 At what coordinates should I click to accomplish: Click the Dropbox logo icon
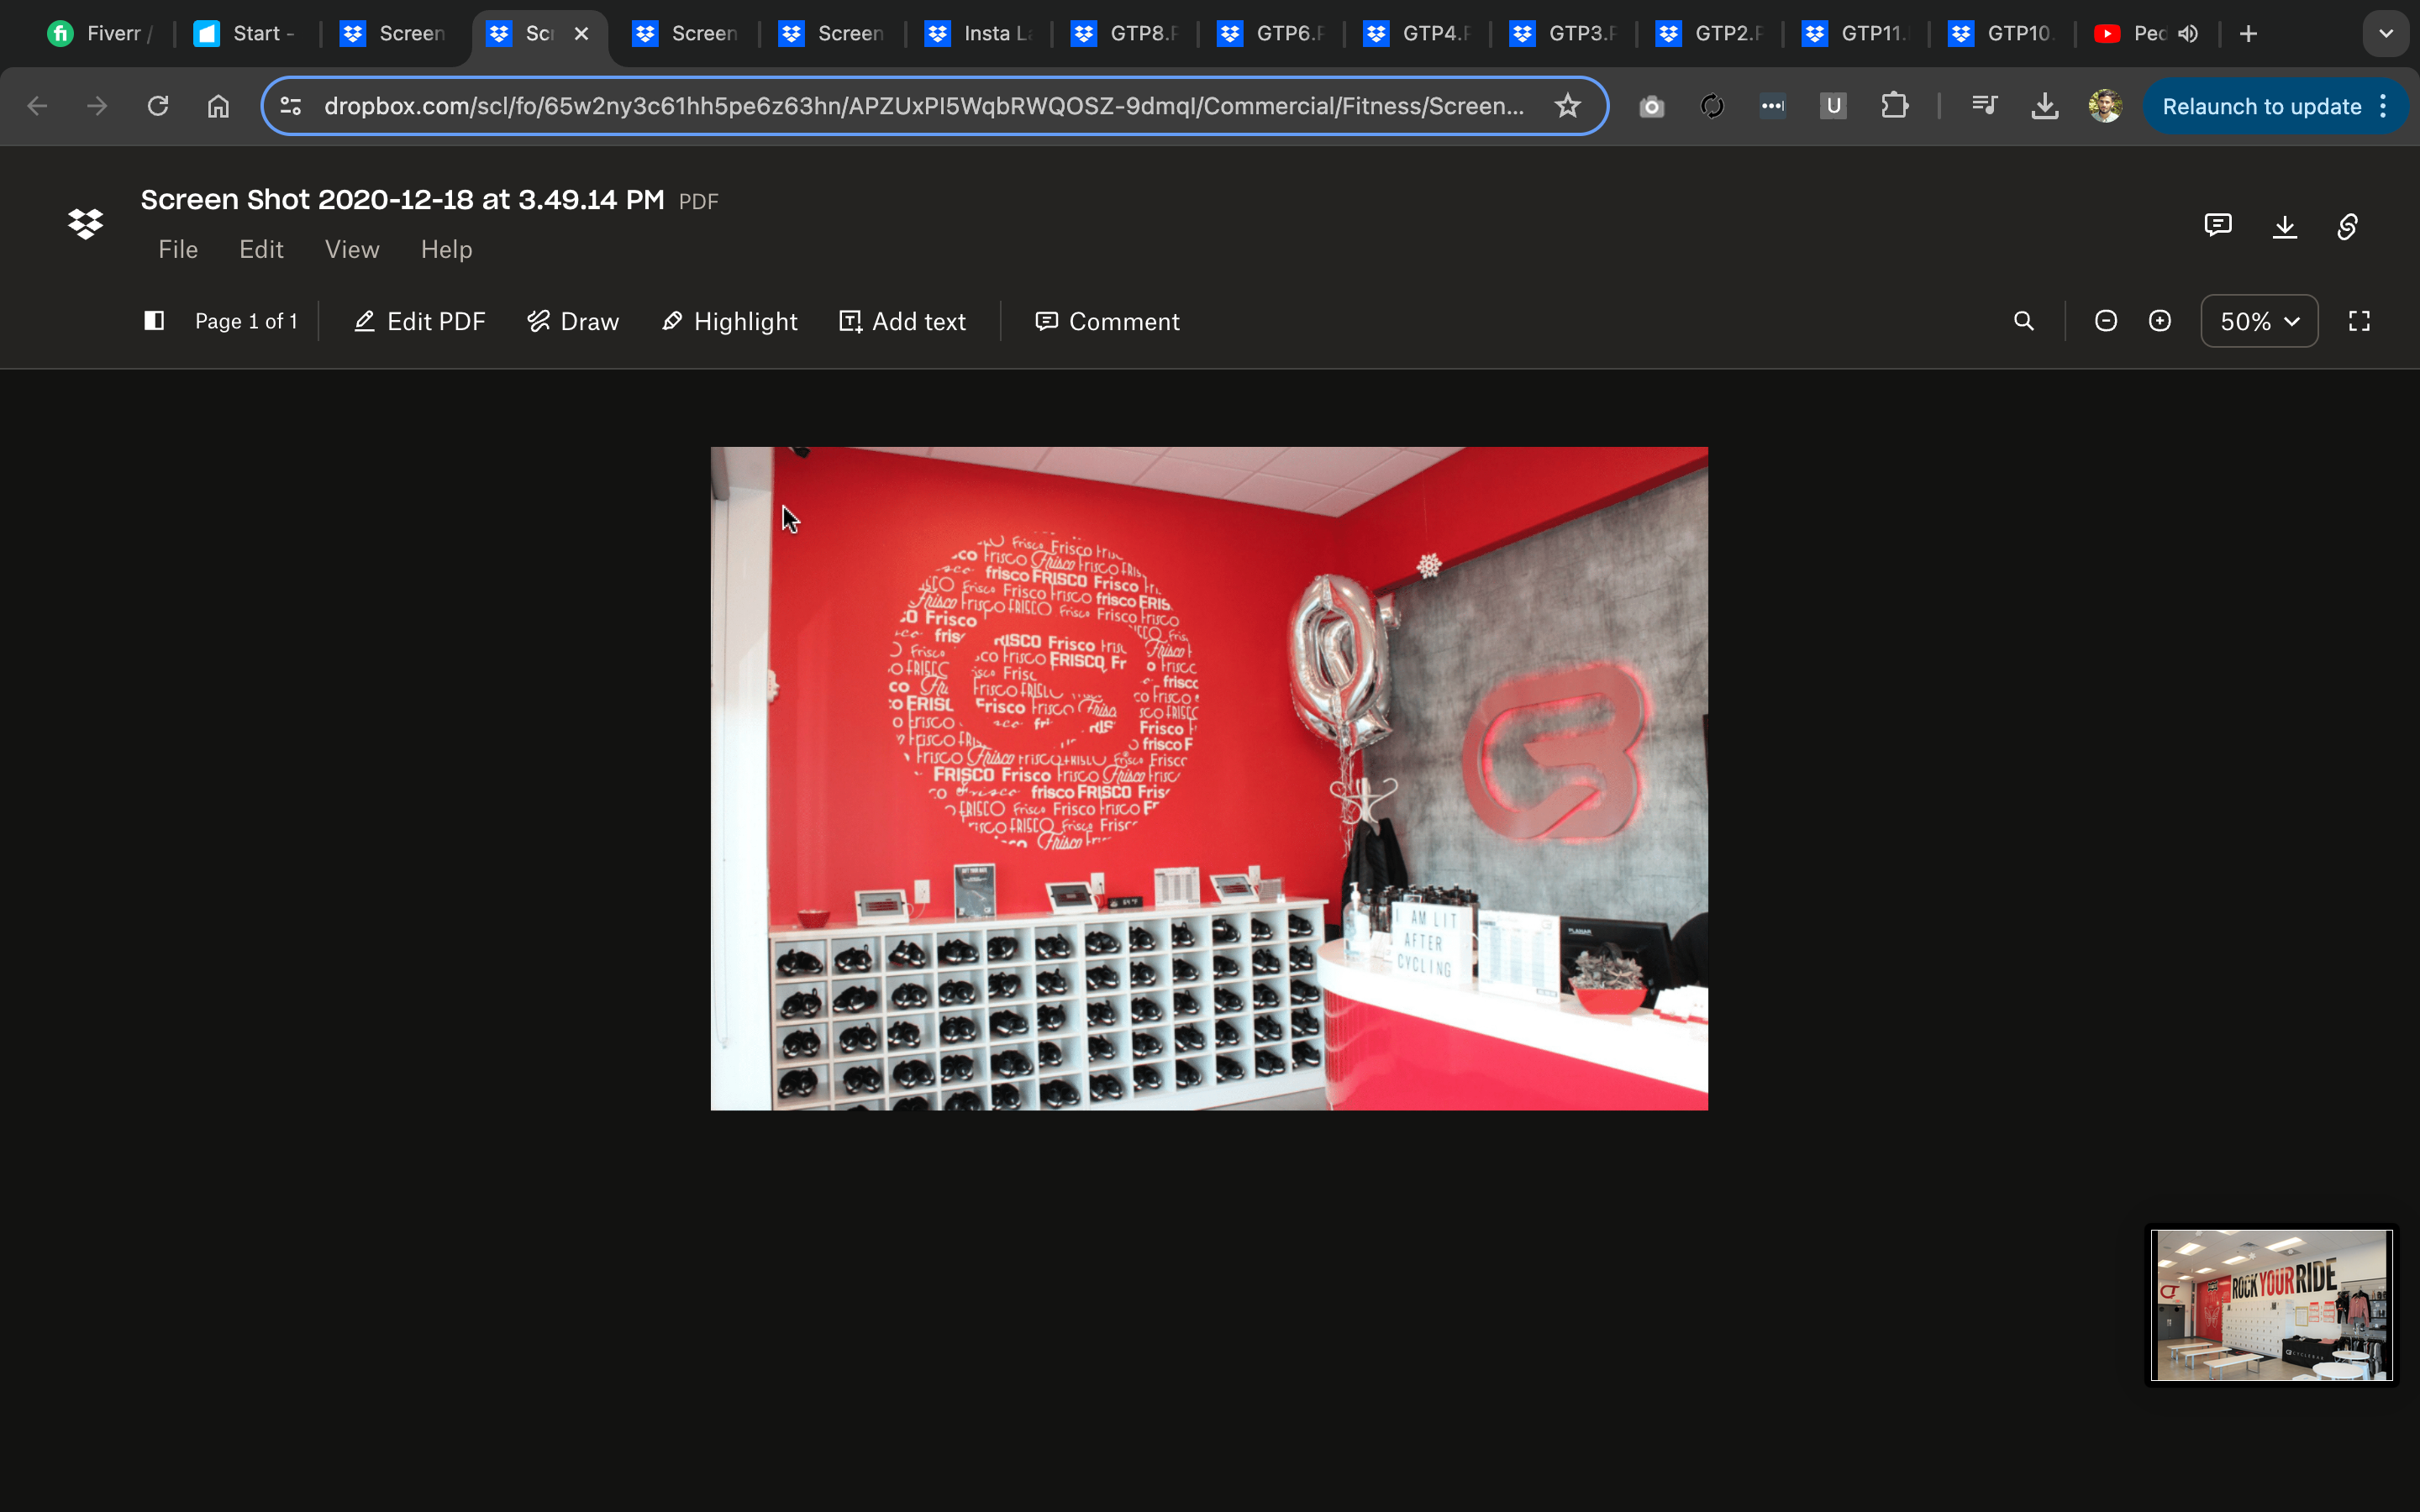[86, 224]
